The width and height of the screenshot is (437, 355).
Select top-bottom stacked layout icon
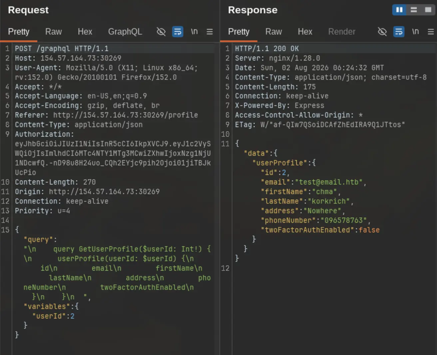coord(414,10)
